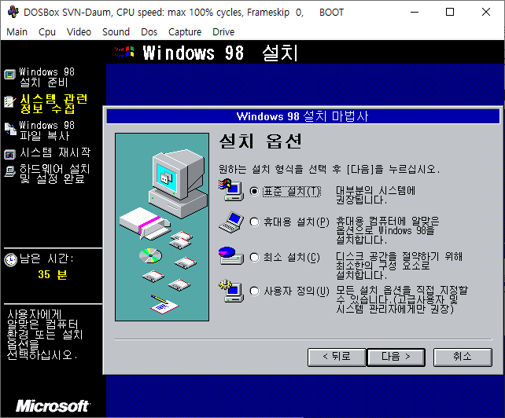Image resolution: width=505 pixels, height=418 pixels.
Task: Click the 최소 설치 disk drive icon
Action: pos(231,256)
